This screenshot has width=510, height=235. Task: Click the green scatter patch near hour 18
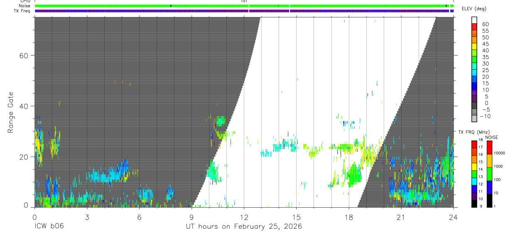click(x=354, y=175)
